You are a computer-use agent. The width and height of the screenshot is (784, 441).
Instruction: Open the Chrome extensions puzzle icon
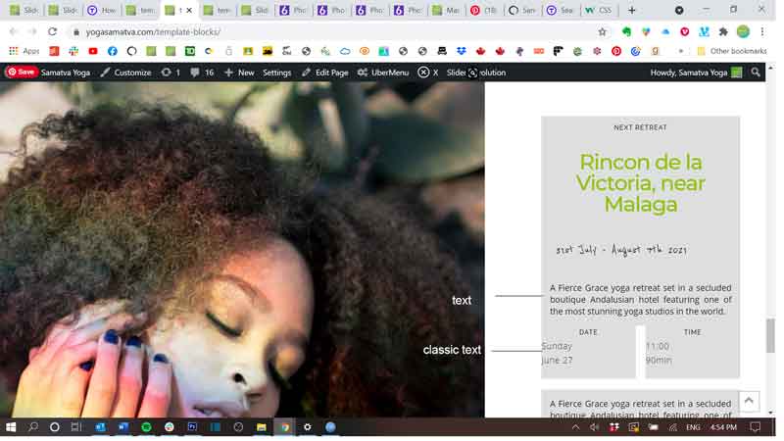point(723,32)
